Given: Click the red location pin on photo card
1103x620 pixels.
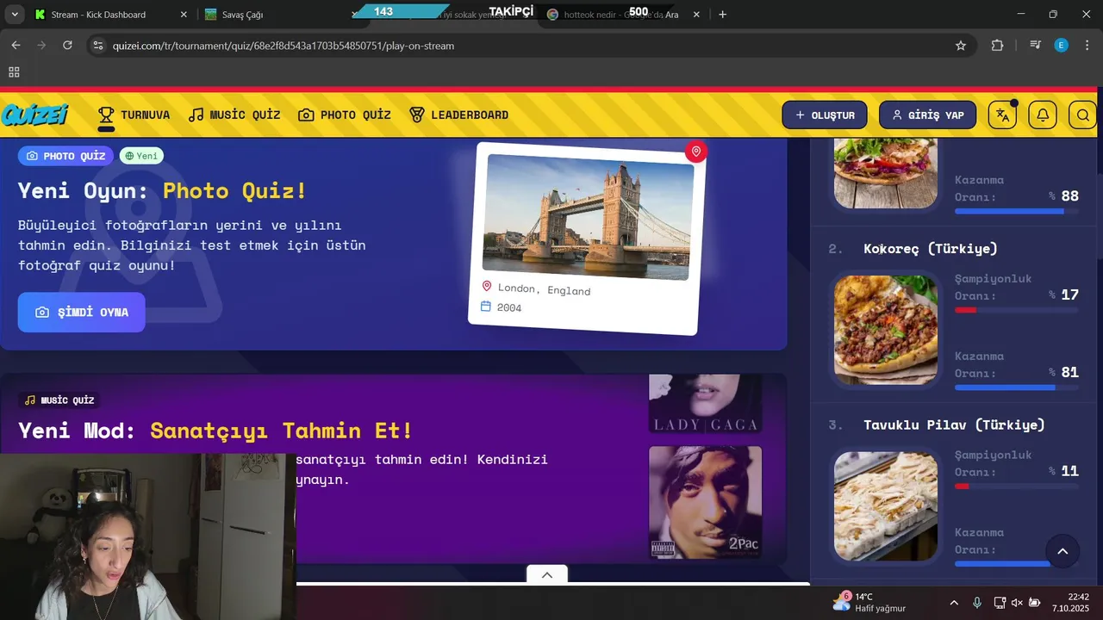Looking at the screenshot, I should pos(695,152).
